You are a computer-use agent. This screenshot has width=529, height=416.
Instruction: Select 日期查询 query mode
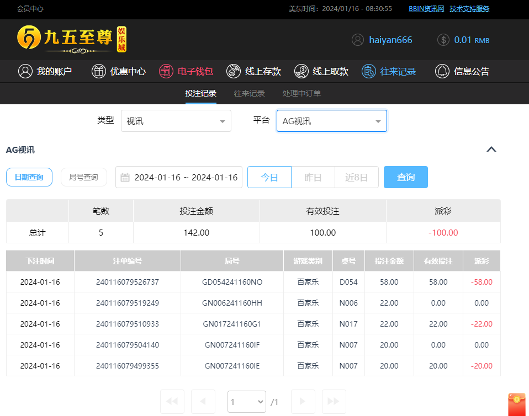point(29,177)
